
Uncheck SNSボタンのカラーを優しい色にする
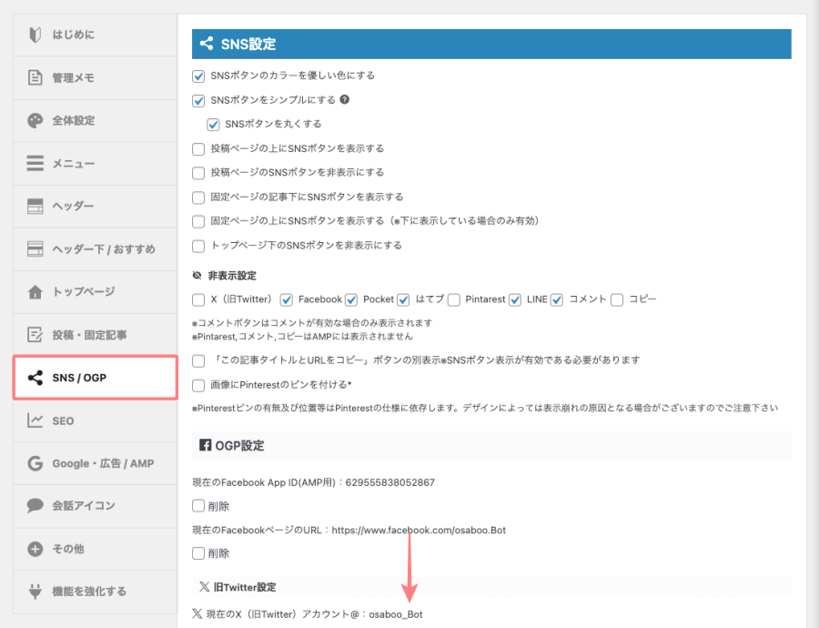[x=198, y=76]
